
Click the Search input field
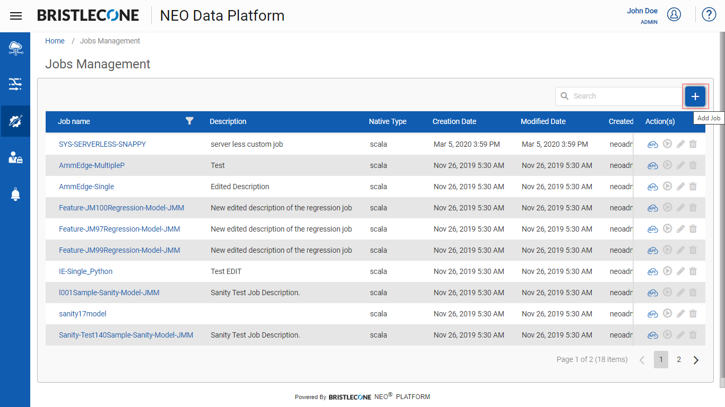(618, 96)
